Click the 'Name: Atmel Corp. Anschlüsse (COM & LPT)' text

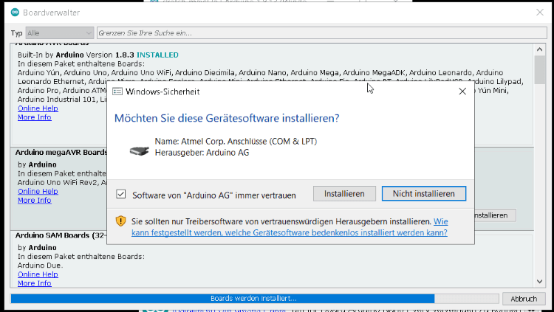[236, 141]
